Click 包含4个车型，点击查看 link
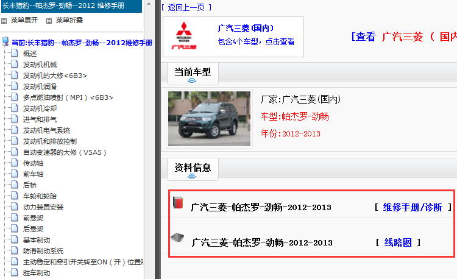This screenshot has height=279, width=457. (x=256, y=41)
